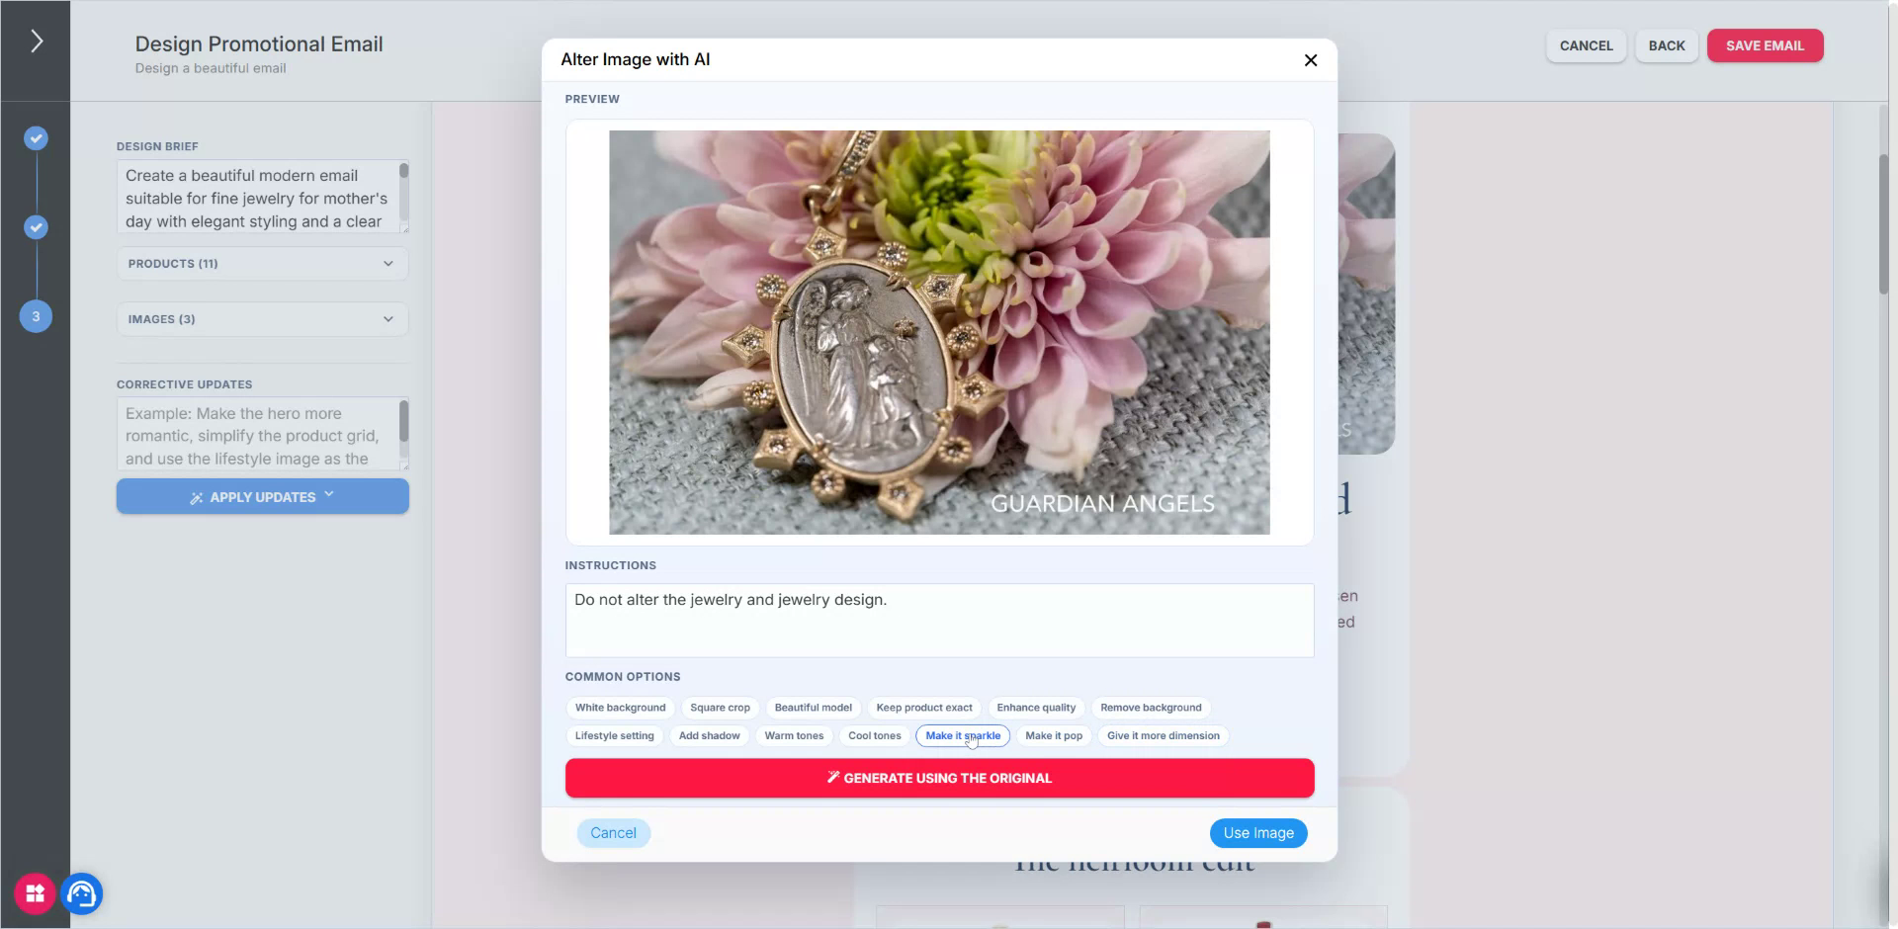The image size is (1898, 929).
Task: Click the Save Email button
Action: pyautogui.click(x=1765, y=45)
